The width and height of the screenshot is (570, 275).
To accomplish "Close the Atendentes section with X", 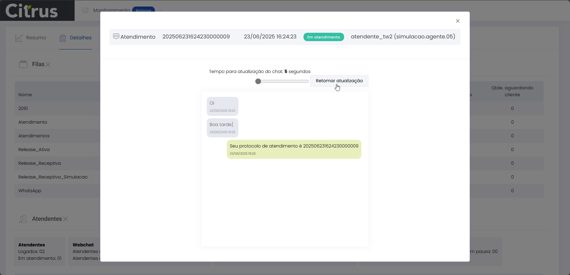I will [x=66, y=219].
